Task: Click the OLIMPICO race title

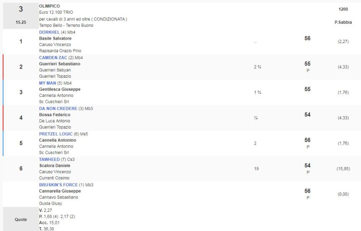Action: click(49, 6)
